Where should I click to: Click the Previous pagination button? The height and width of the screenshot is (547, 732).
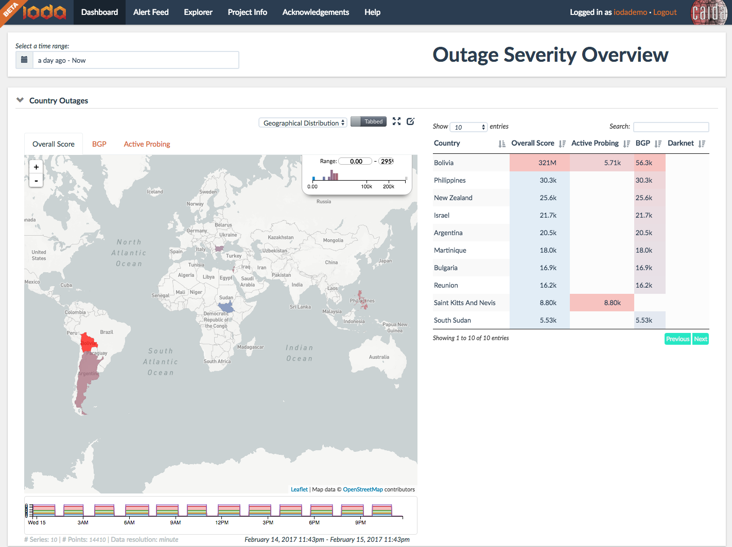pos(677,339)
